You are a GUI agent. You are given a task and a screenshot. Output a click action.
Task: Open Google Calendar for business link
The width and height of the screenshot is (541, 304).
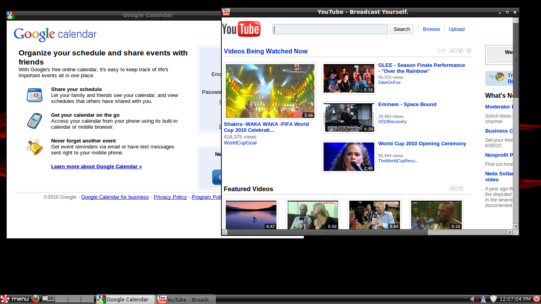click(115, 197)
